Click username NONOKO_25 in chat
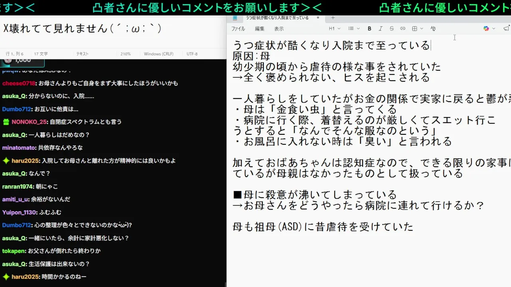 pos(30,122)
